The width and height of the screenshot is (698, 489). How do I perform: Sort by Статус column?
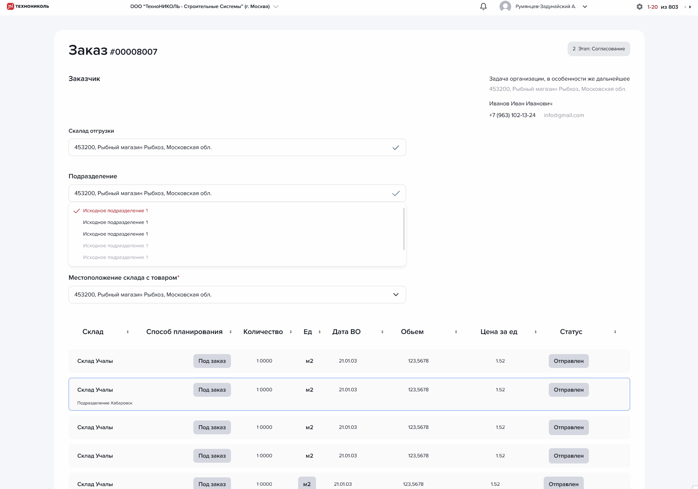[x=615, y=332]
